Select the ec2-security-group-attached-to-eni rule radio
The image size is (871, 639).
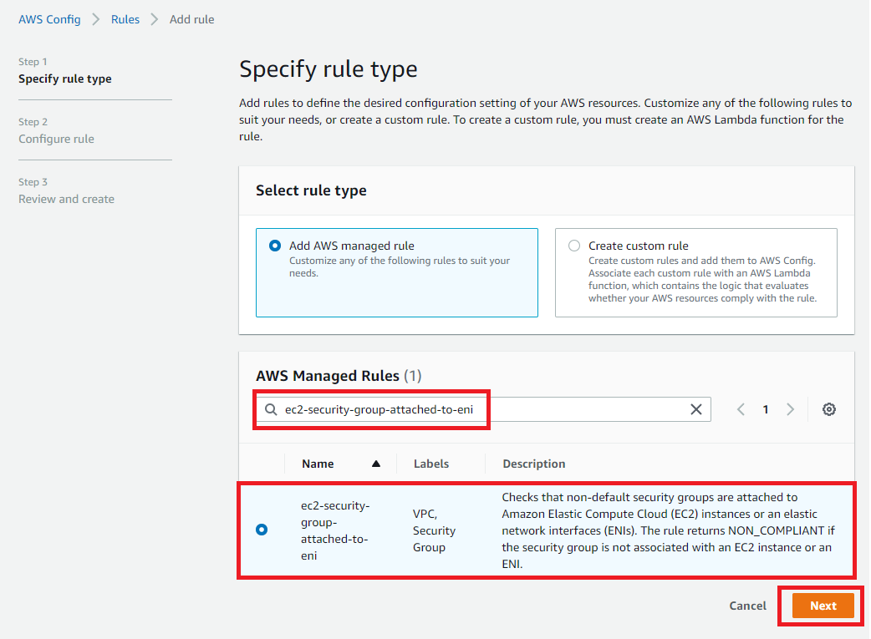coord(261,530)
